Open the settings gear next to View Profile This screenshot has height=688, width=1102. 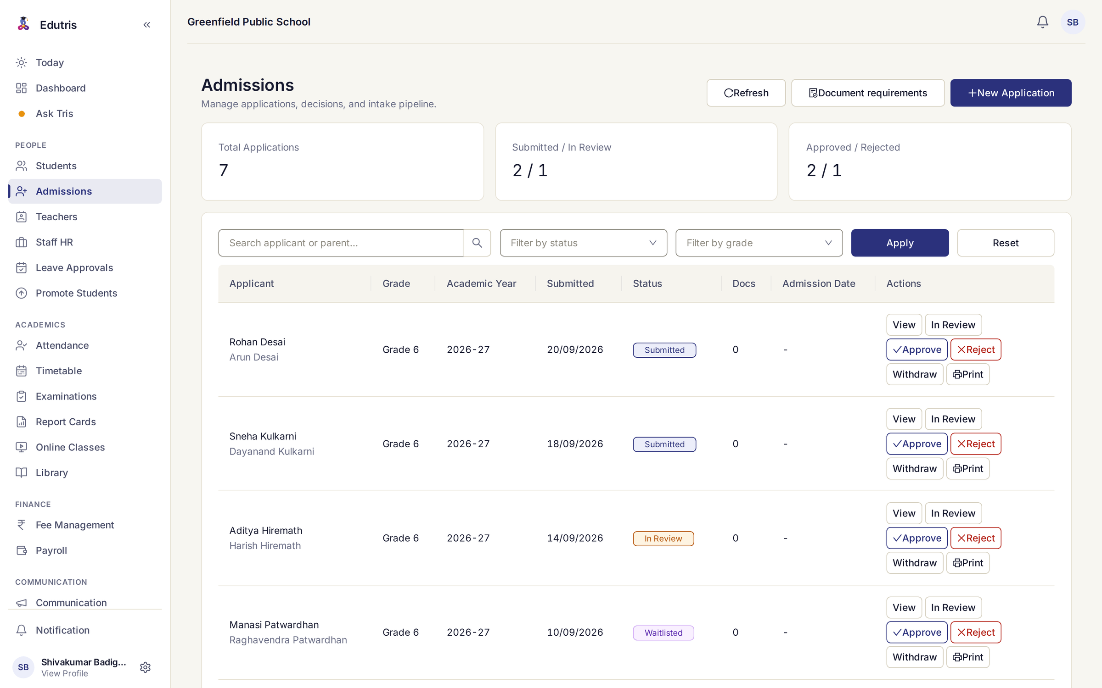pyautogui.click(x=145, y=667)
